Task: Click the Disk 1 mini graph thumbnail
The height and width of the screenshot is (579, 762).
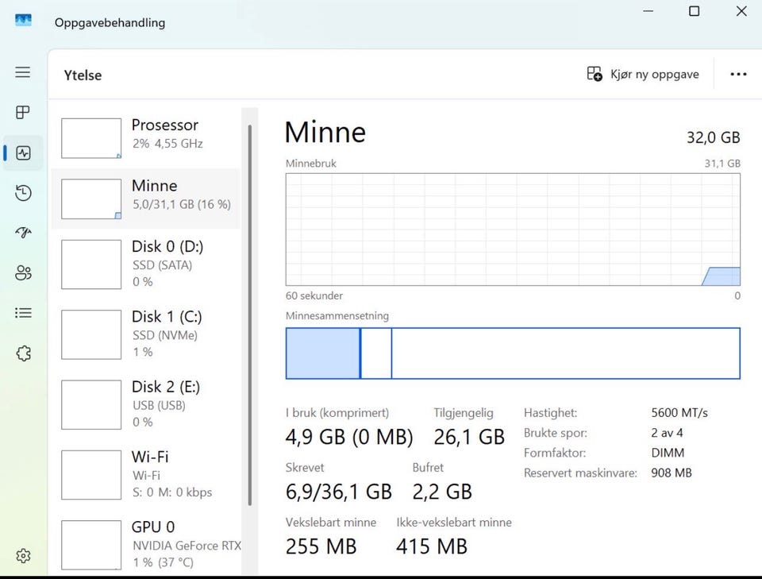Action: pyautogui.click(x=91, y=334)
